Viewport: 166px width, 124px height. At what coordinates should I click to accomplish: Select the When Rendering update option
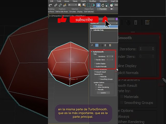(x=96, y=87)
